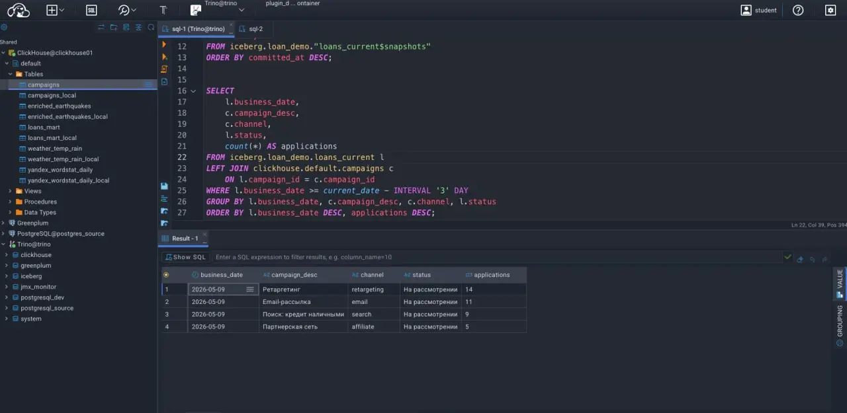Show the execution plan icon
This screenshot has width=847, height=413.
coord(165,81)
